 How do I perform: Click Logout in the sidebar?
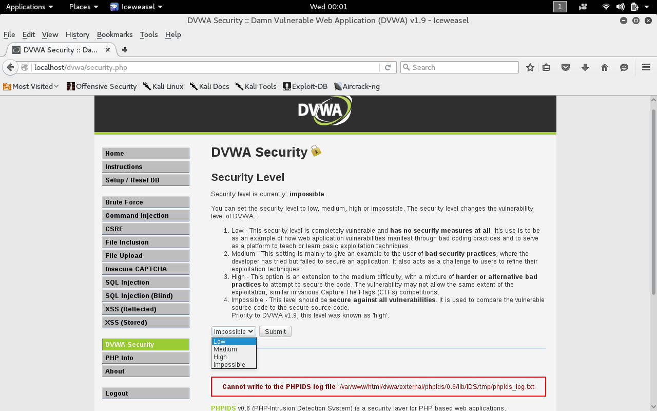(x=146, y=394)
